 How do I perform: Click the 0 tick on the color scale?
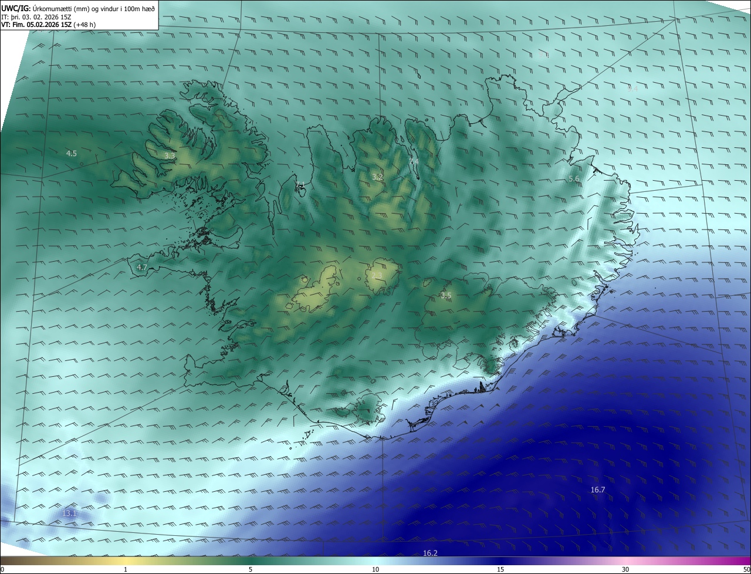coord(2,569)
